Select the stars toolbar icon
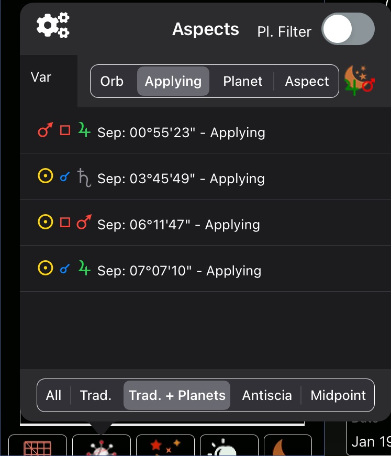The width and height of the screenshot is (391, 456). coord(165,447)
